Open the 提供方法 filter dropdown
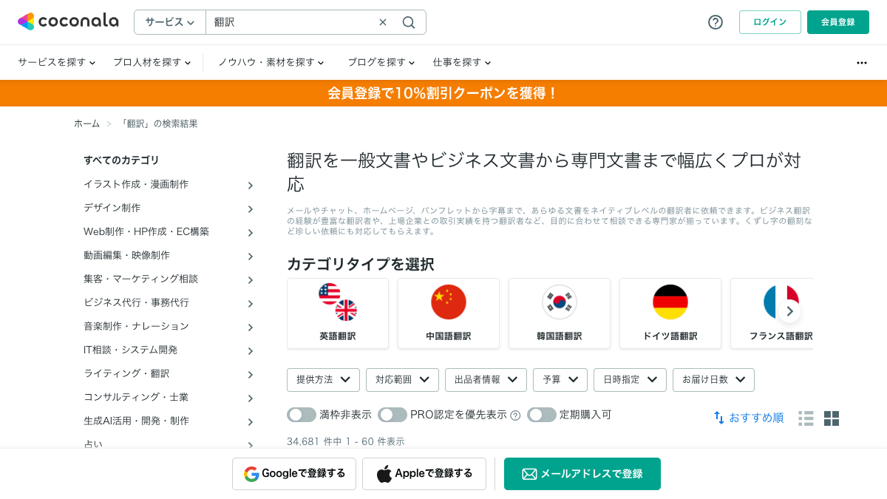Image resolution: width=887 pixels, height=499 pixels. (323, 379)
